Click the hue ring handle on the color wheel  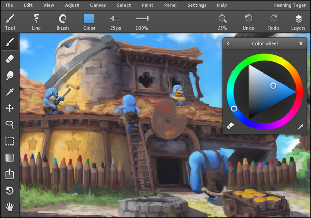[x=234, y=109]
